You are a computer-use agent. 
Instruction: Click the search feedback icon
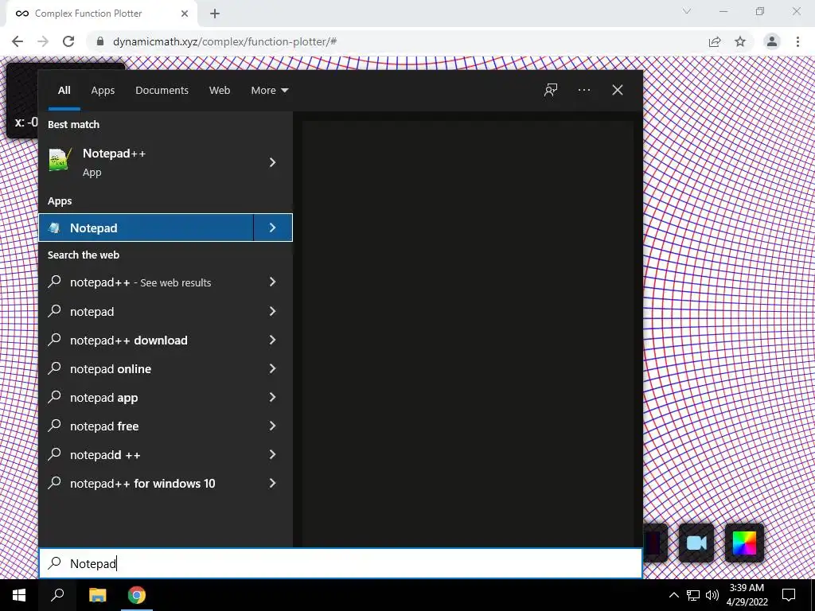(551, 91)
